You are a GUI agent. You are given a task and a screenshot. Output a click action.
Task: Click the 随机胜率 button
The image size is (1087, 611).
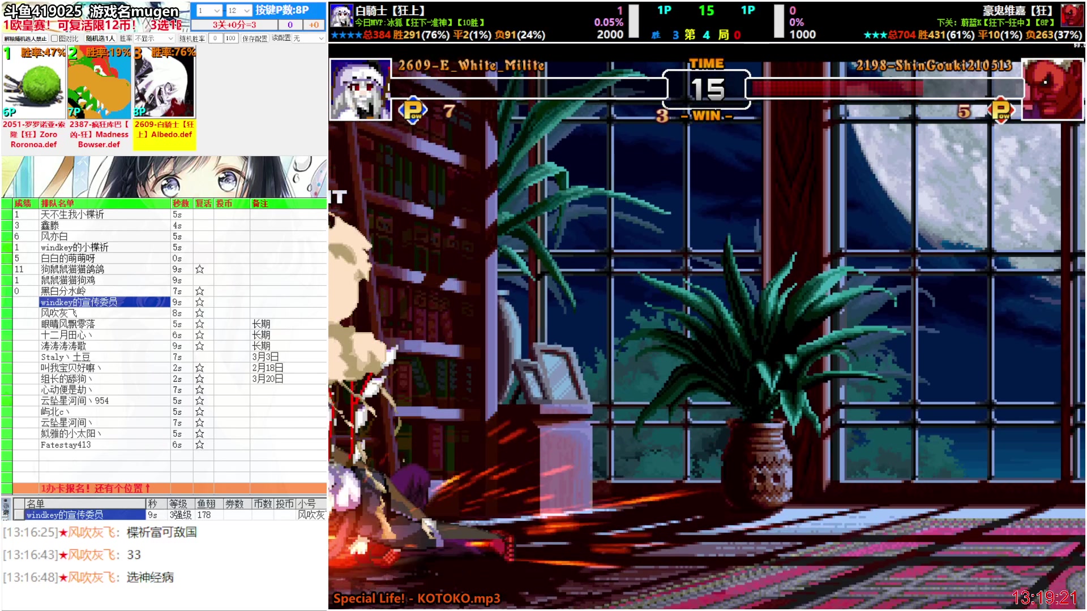point(192,38)
